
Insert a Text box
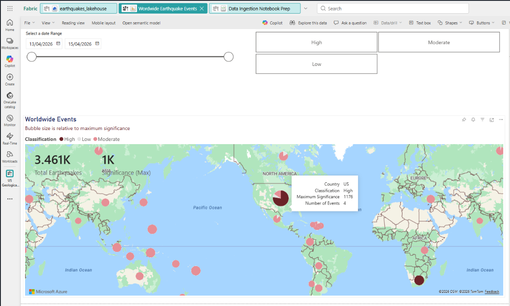pyautogui.click(x=420, y=23)
